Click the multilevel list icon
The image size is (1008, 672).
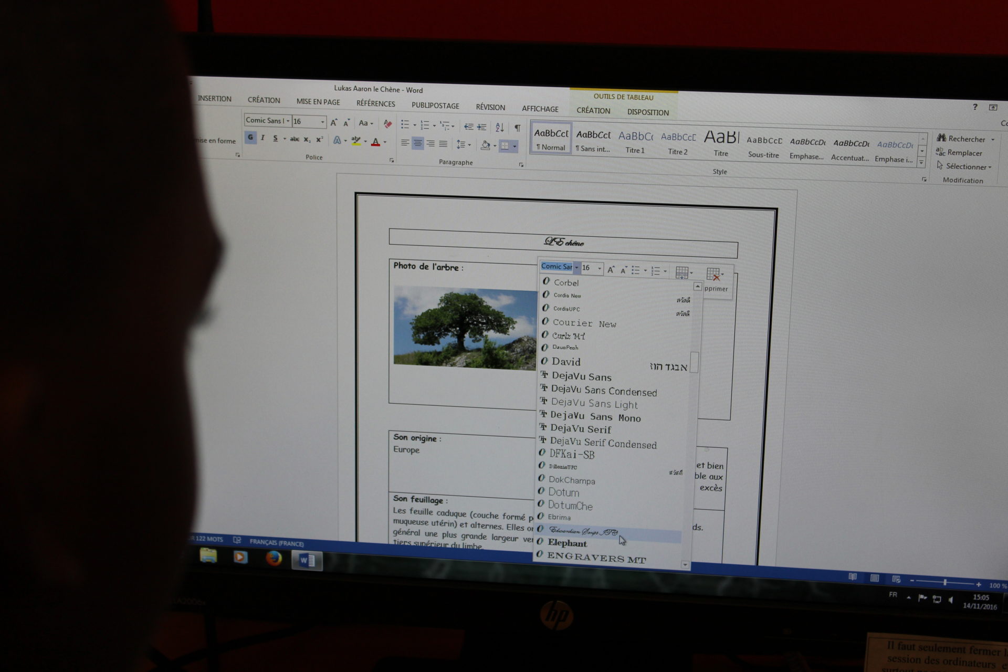coord(445,125)
